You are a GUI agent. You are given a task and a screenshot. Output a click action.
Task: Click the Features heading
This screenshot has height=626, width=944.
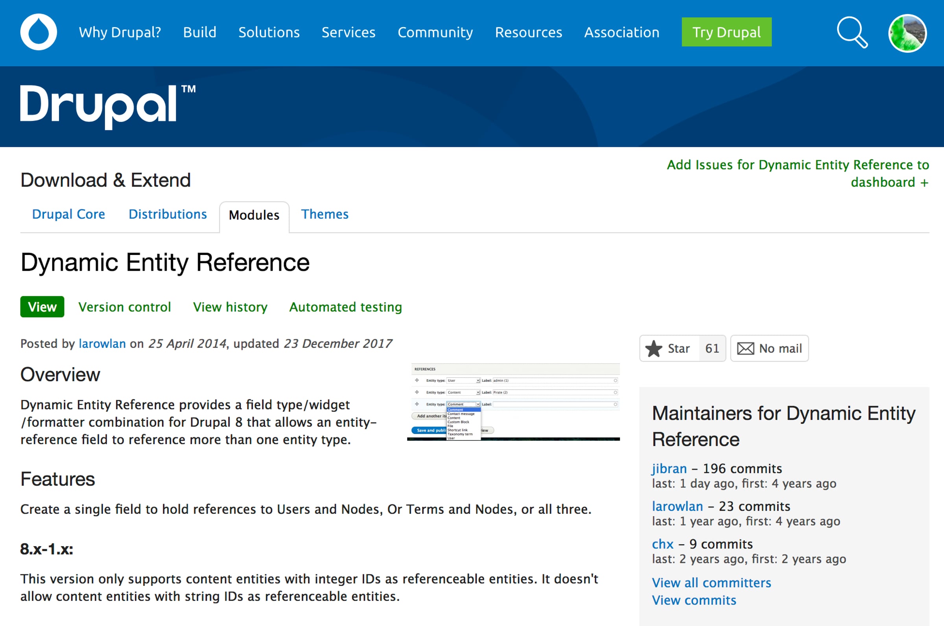tap(58, 479)
